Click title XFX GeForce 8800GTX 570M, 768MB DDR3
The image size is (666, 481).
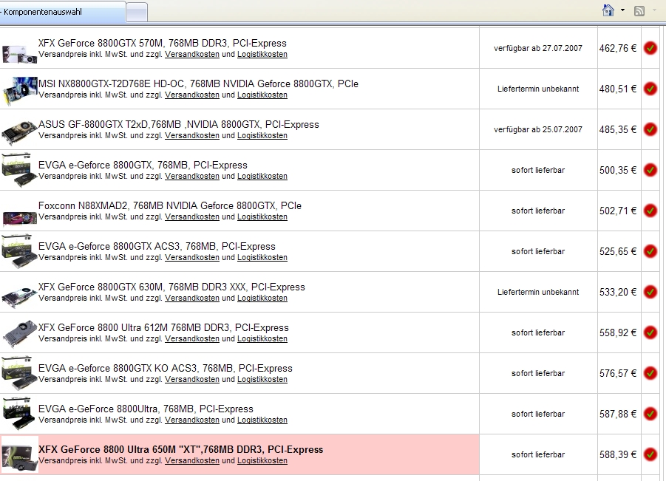click(x=163, y=44)
